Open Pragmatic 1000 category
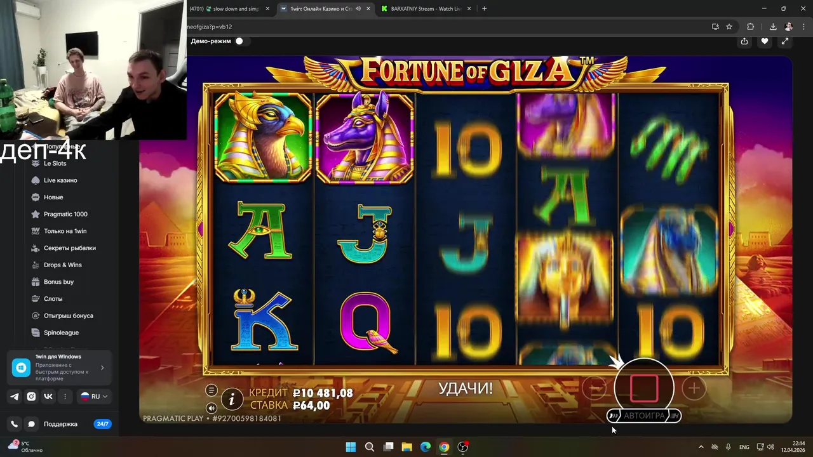This screenshot has height=457, width=813. tap(65, 214)
